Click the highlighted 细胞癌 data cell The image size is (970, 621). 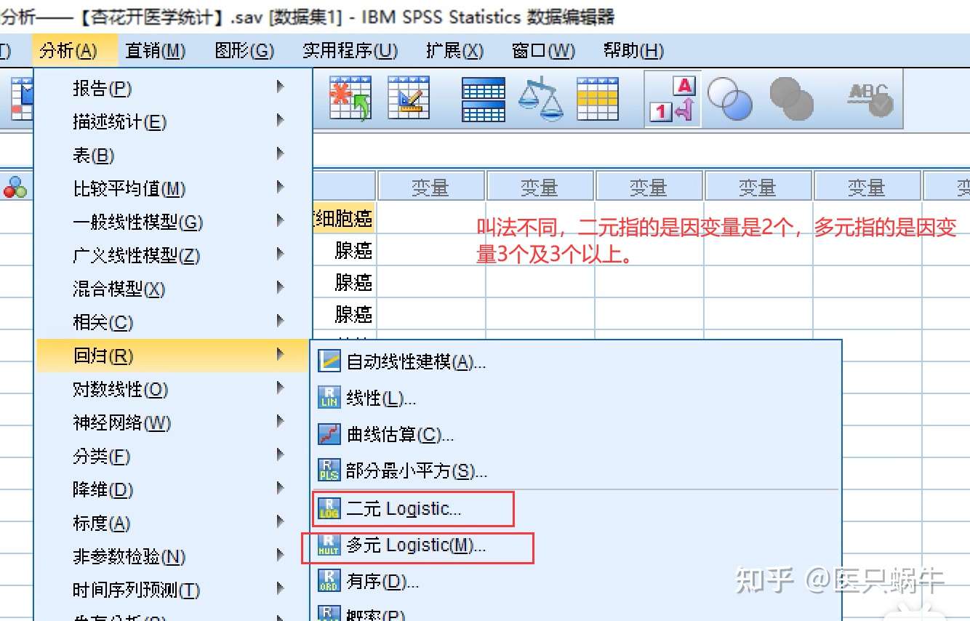coord(345,218)
